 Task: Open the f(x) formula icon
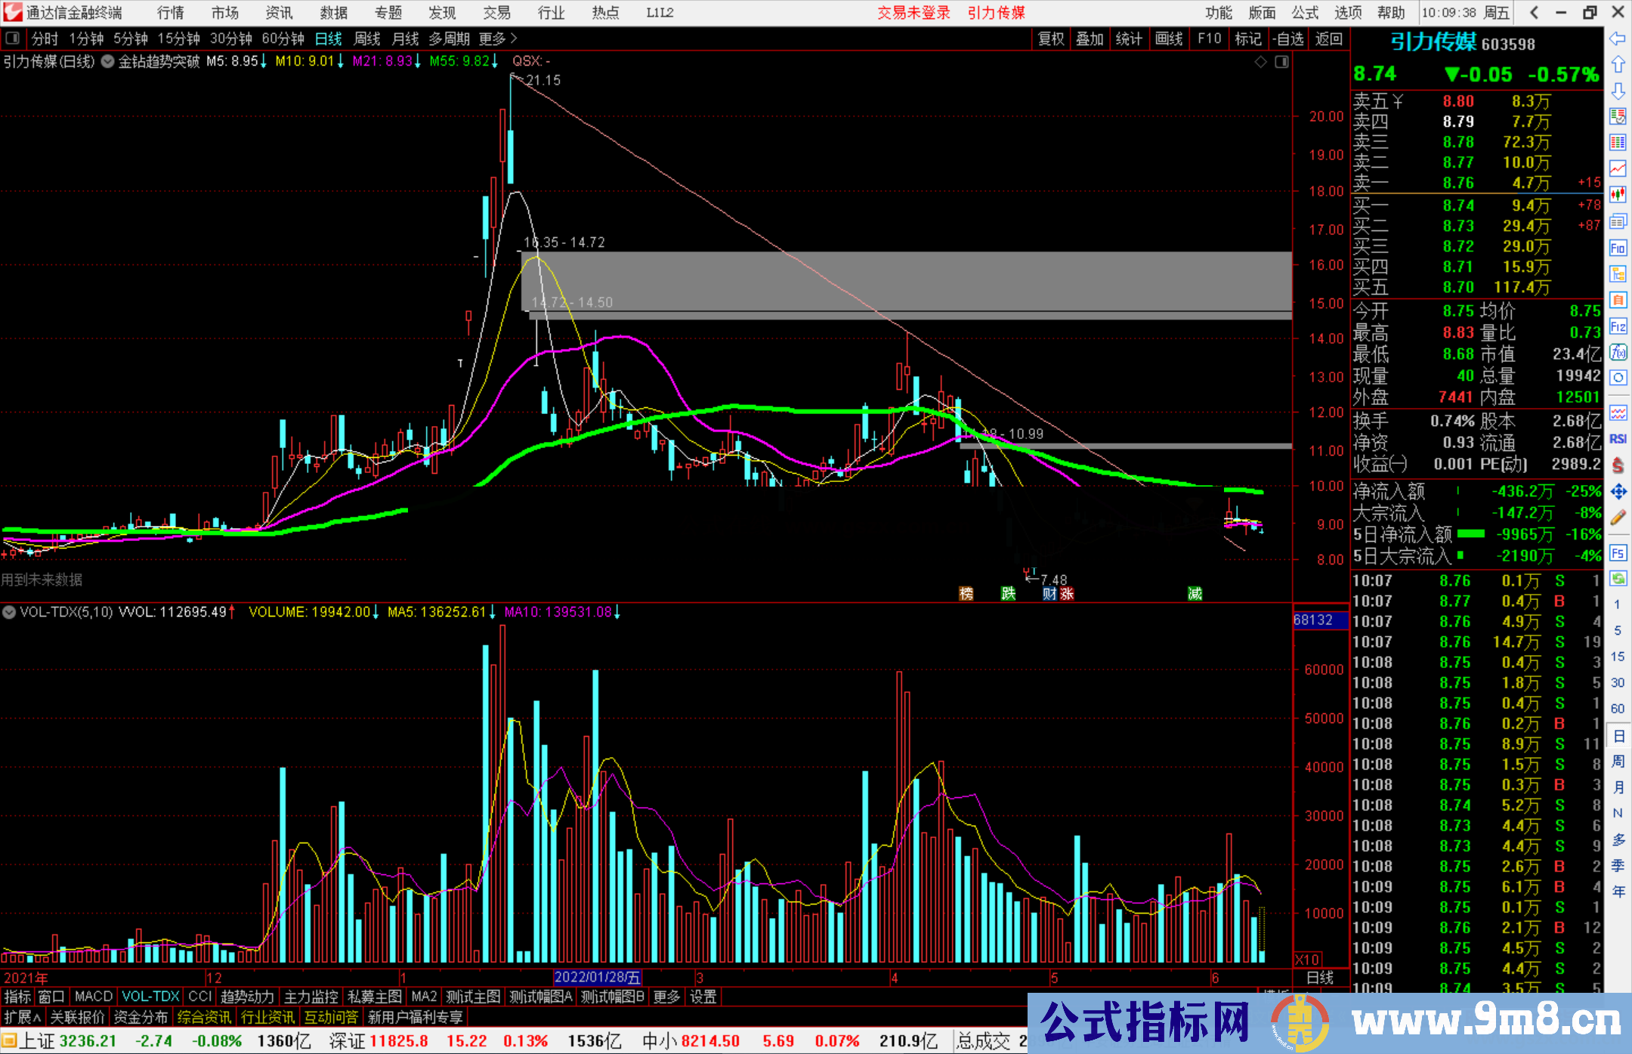1618,352
